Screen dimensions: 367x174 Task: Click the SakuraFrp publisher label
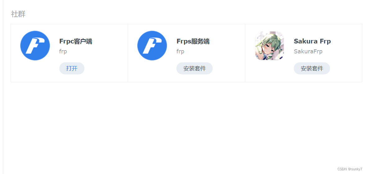pyautogui.click(x=308, y=51)
